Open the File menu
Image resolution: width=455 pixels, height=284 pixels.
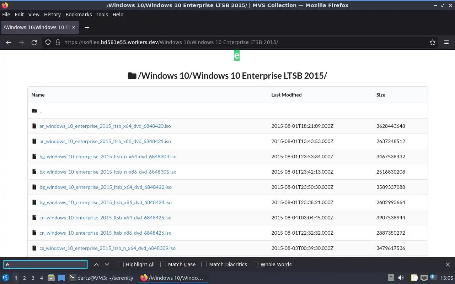(6, 15)
